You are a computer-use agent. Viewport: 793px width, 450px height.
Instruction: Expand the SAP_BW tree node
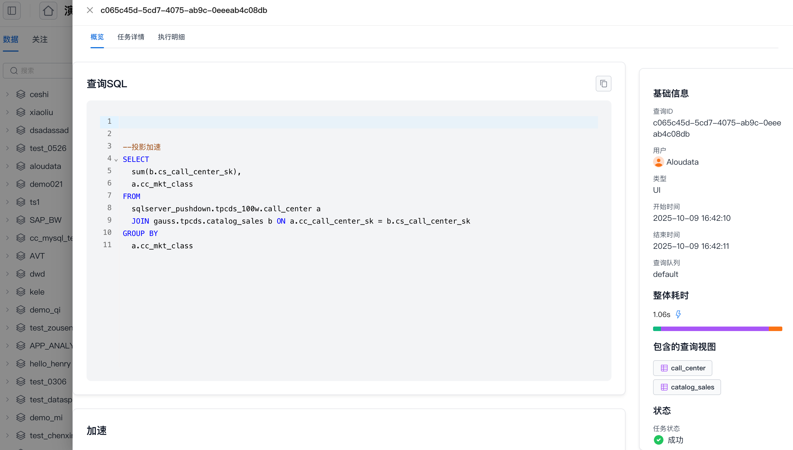point(7,220)
